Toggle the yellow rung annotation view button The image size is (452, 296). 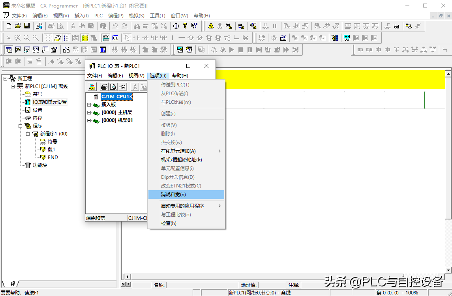[84, 38]
